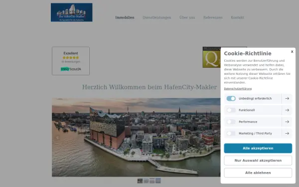Click the Alle akzeptieren button
Viewport: 299px width, 187px height.
[258, 148]
